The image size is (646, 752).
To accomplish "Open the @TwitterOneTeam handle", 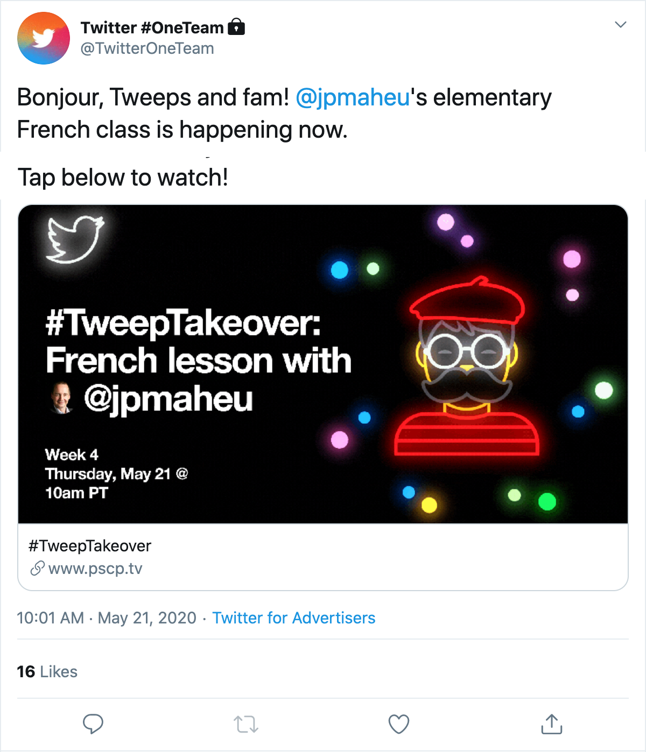I will (x=147, y=48).
